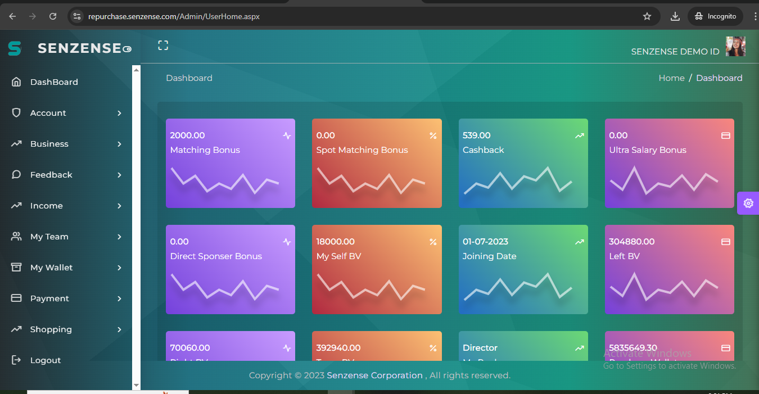The height and width of the screenshot is (394, 759).
Task: Go back with browser back arrow
Action: point(12,16)
